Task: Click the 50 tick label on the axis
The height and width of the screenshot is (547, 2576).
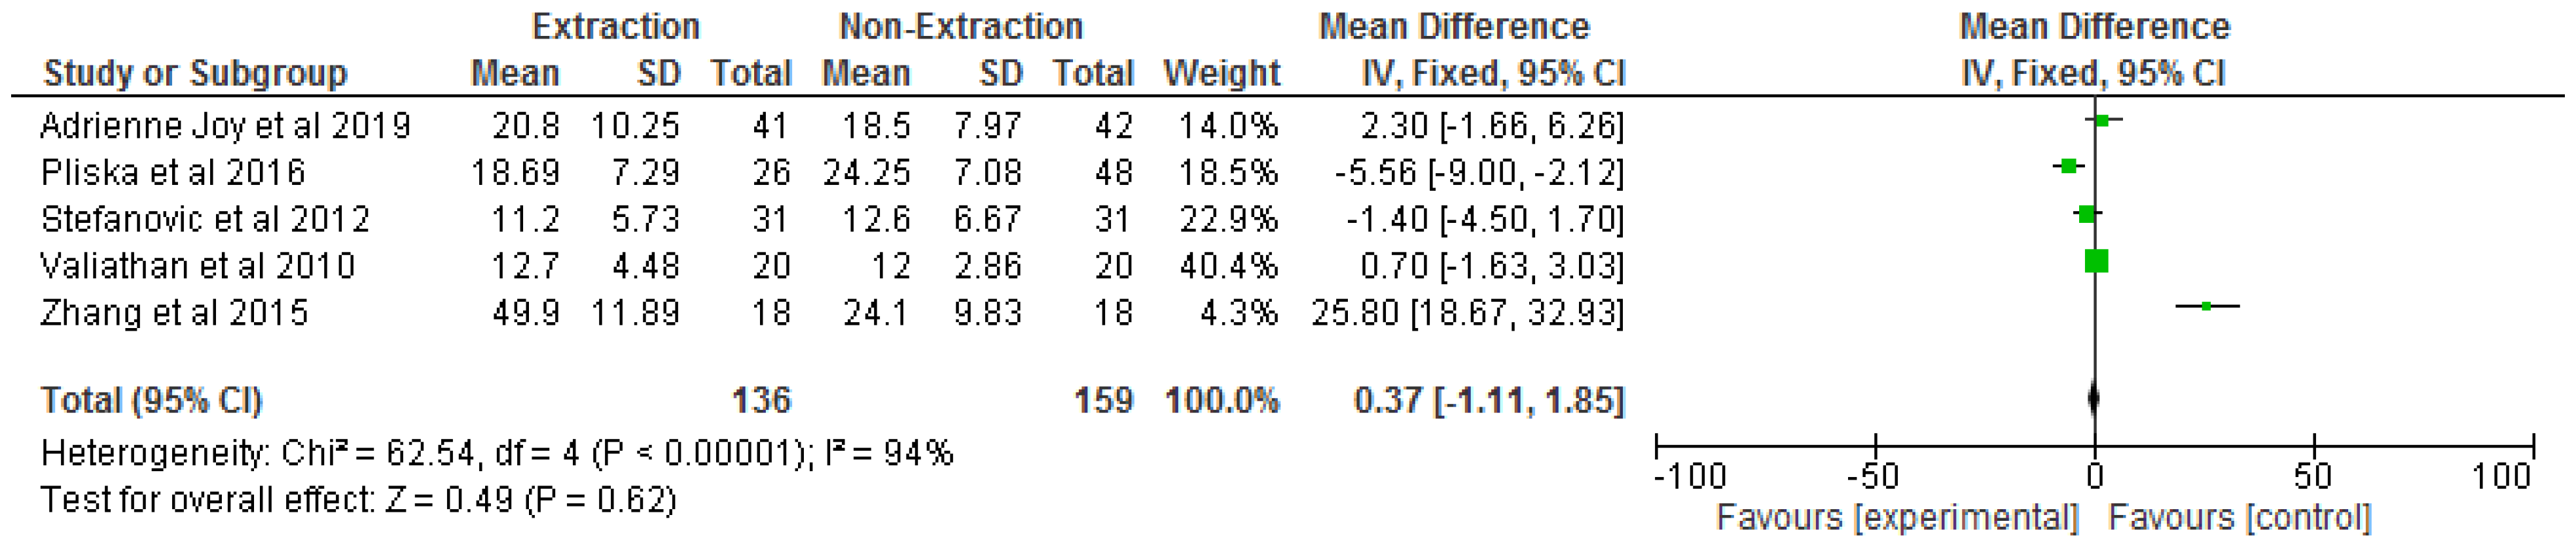Action: pyautogui.click(x=2312, y=476)
